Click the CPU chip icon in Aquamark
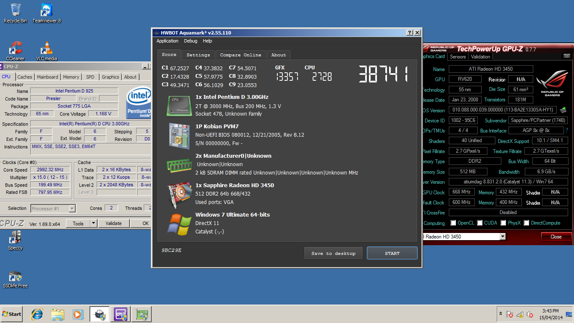The width and height of the screenshot is (574, 323). point(180,106)
